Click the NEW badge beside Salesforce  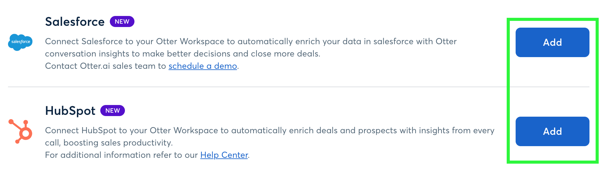(122, 21)
